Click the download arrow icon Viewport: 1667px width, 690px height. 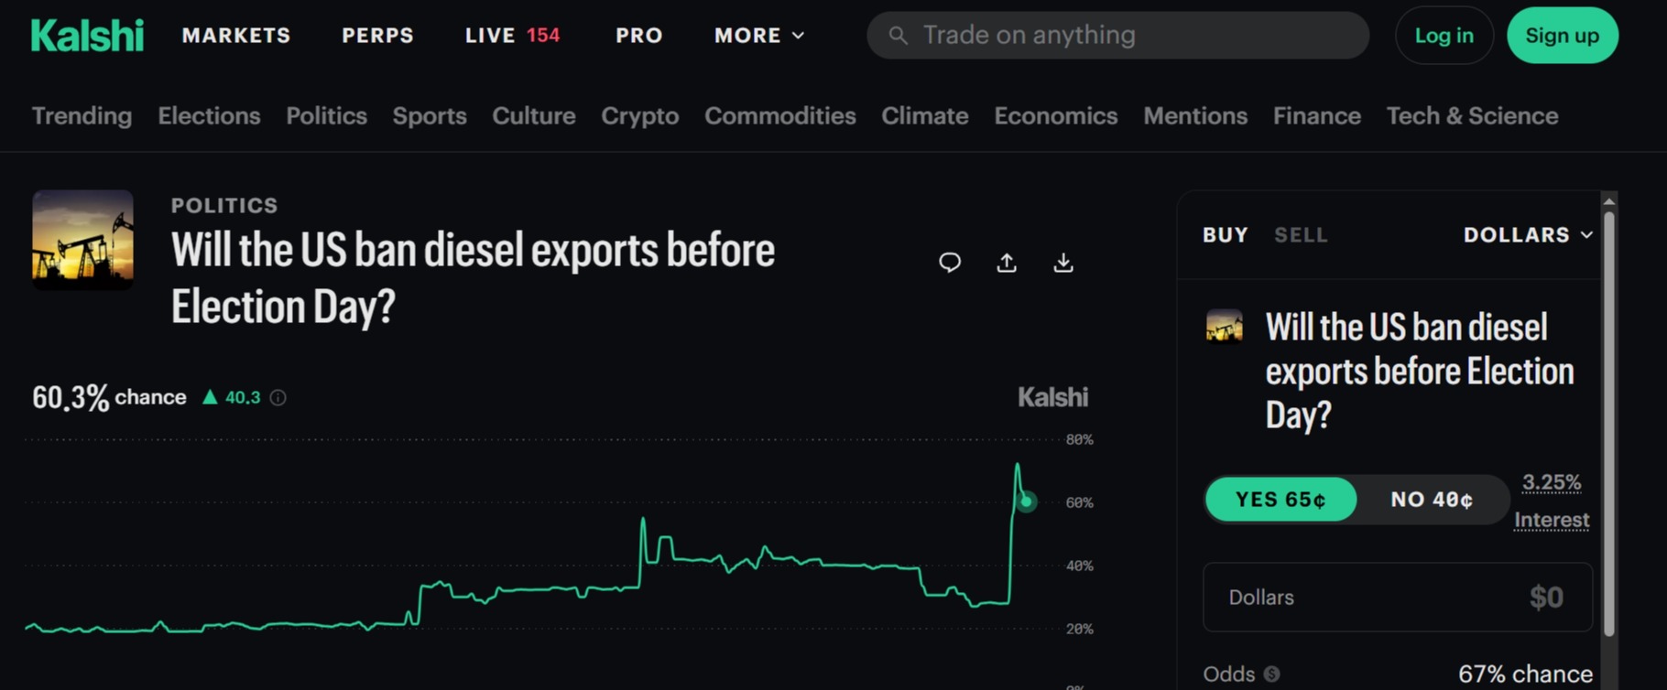1063,263
